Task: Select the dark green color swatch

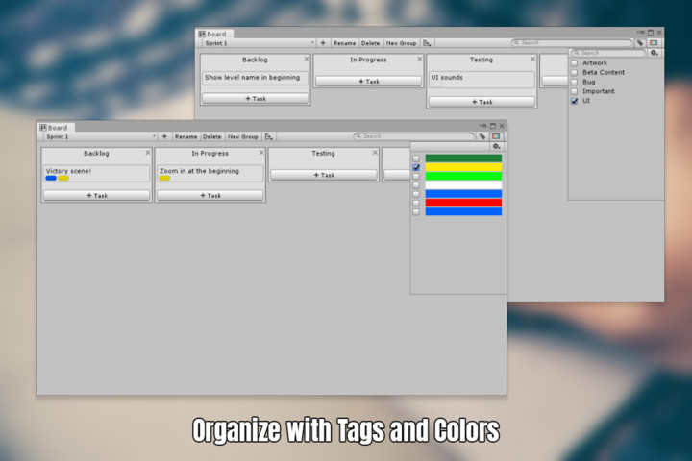Action: [463, 158]
